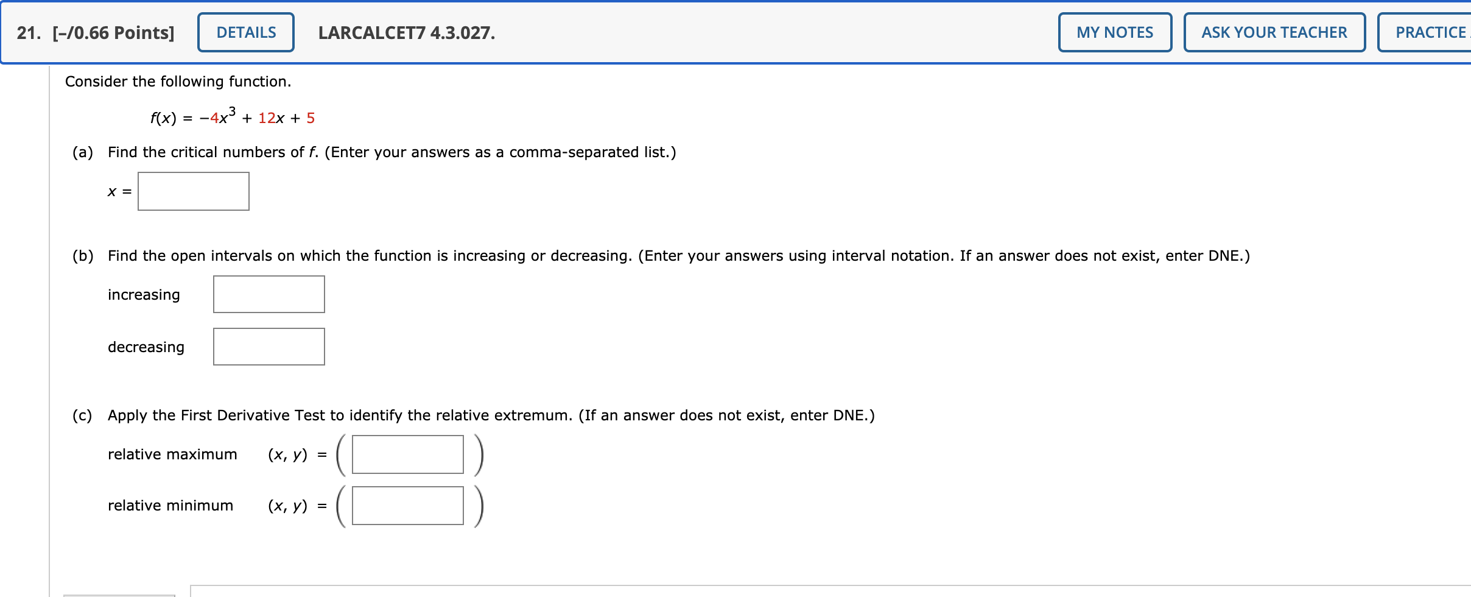Open MY NOTES for this problem

coord(1114,32)
